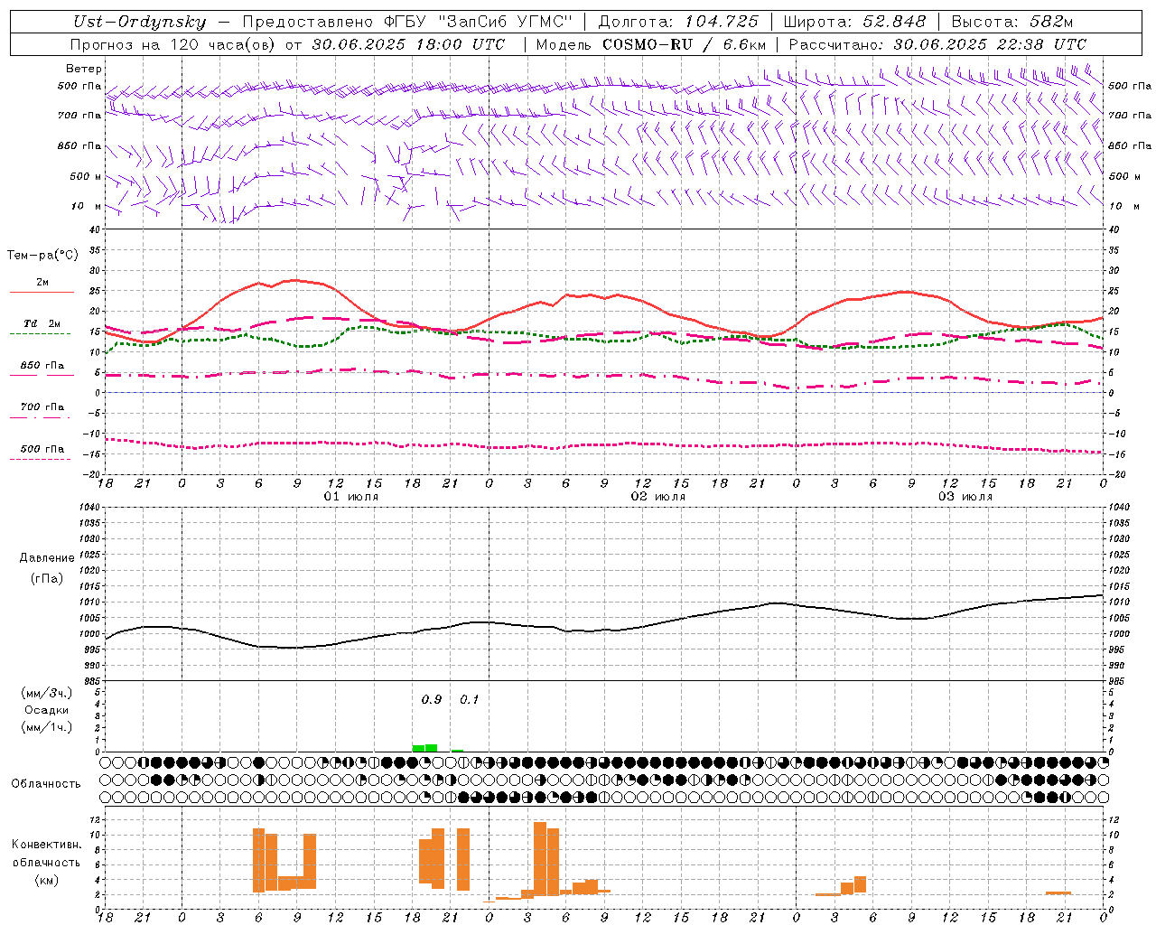Click the Модель COSMO-RU / 6.6км label
1156x925 pixels.
pyautogui.click(x=650, y=44)
